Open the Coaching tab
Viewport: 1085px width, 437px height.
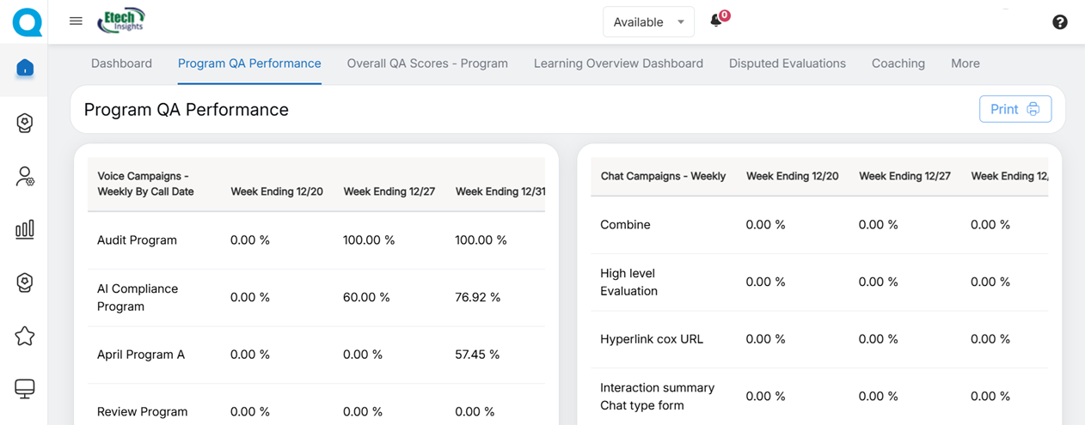[898, 64]
